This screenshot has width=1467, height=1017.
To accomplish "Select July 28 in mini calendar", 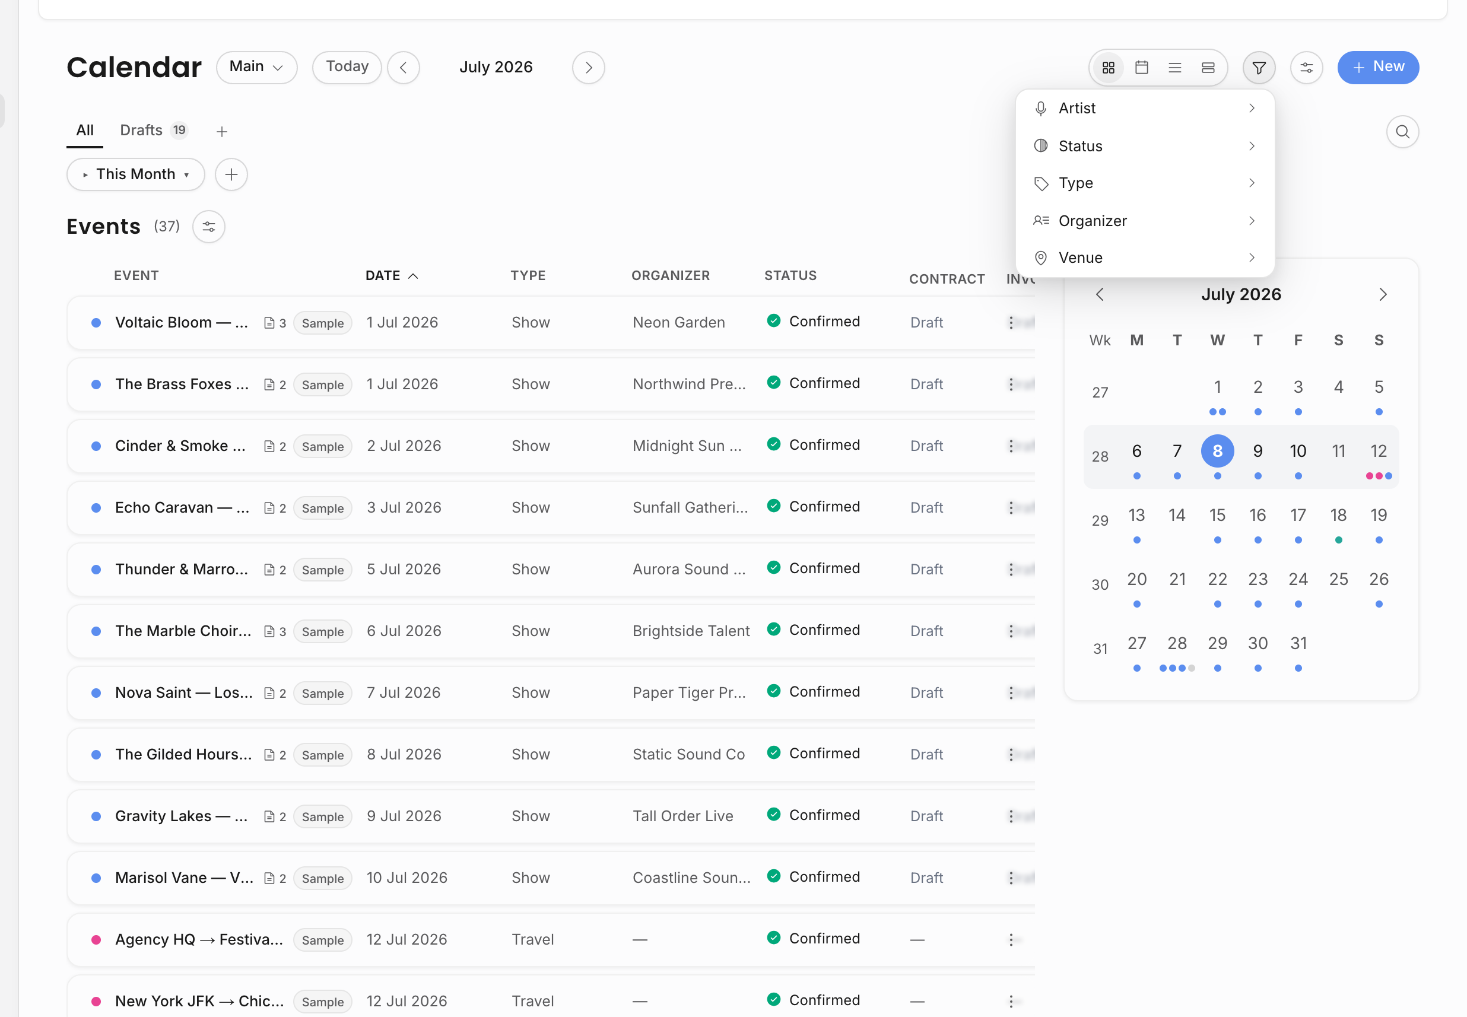I will 1176,644.
